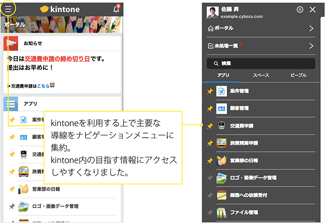325x223 pixels.
Task: Unpin 顧客管理 in the navigation menu
Action: tap(210, 109)
